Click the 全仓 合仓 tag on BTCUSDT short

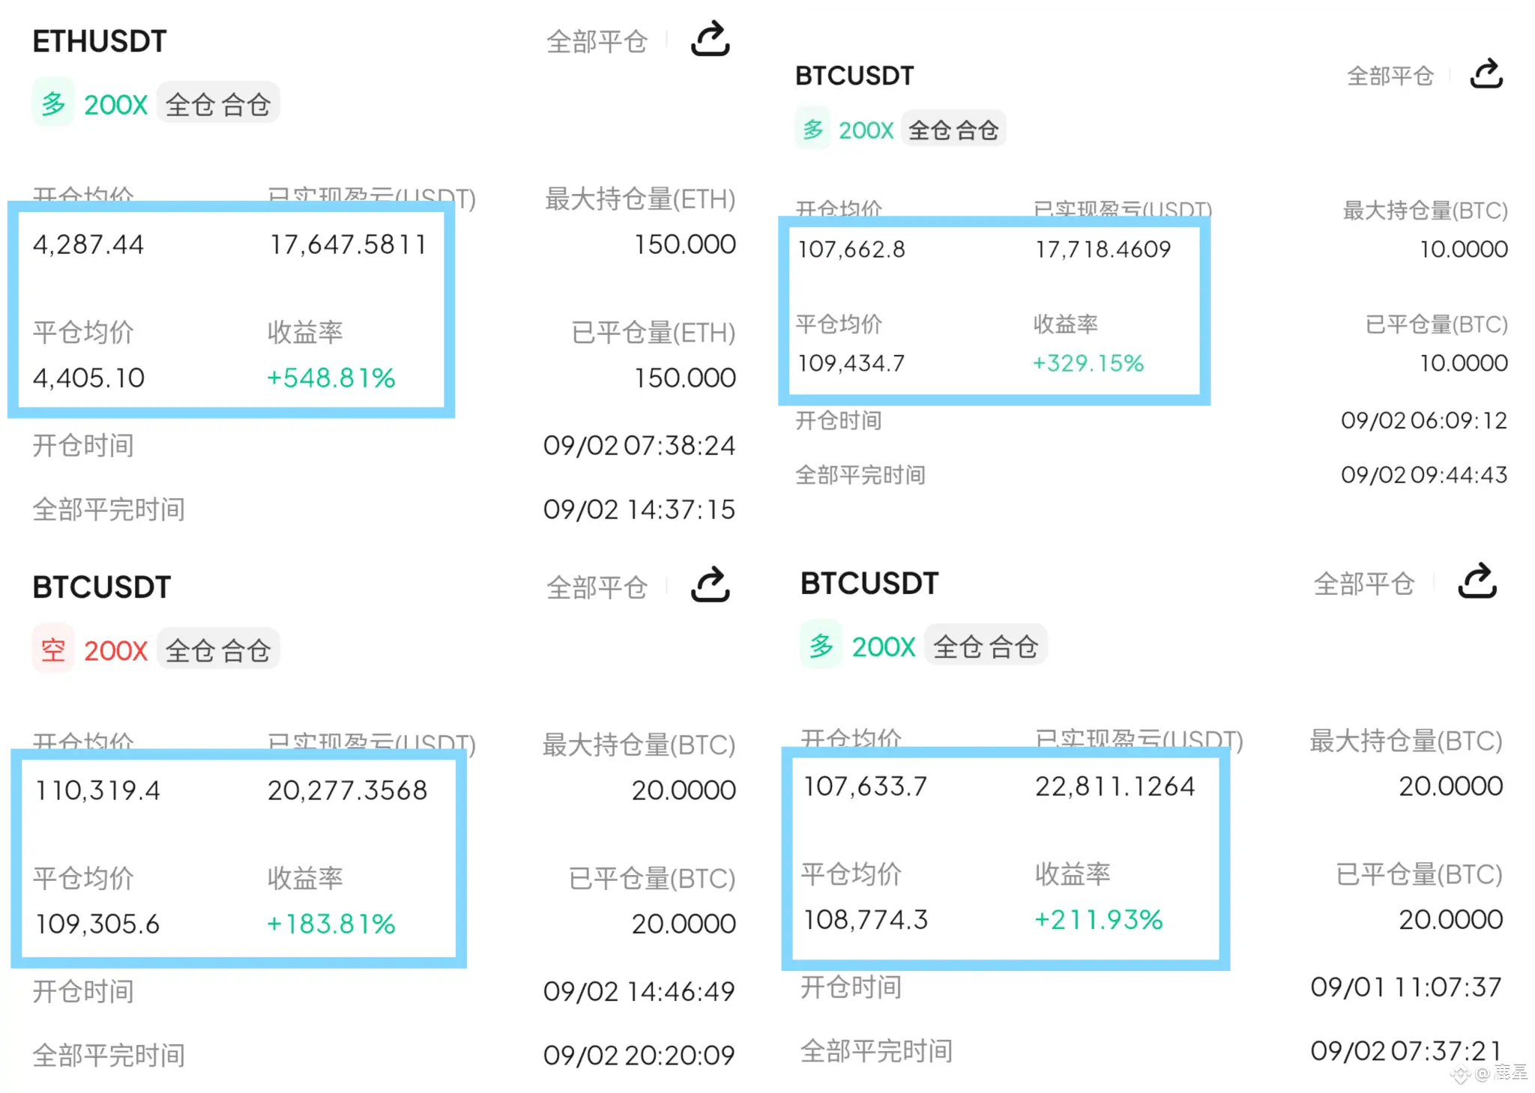[218, 650]
